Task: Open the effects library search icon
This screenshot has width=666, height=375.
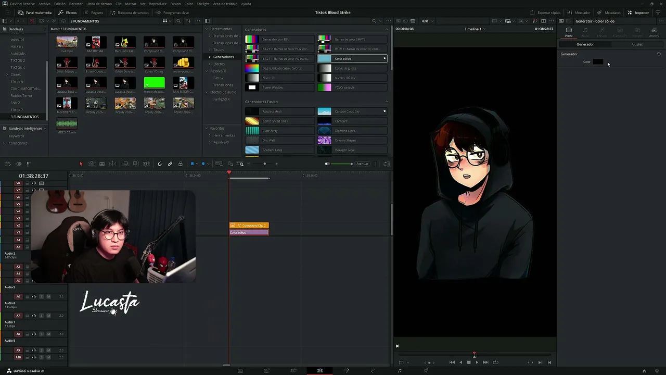Action: 374,21
